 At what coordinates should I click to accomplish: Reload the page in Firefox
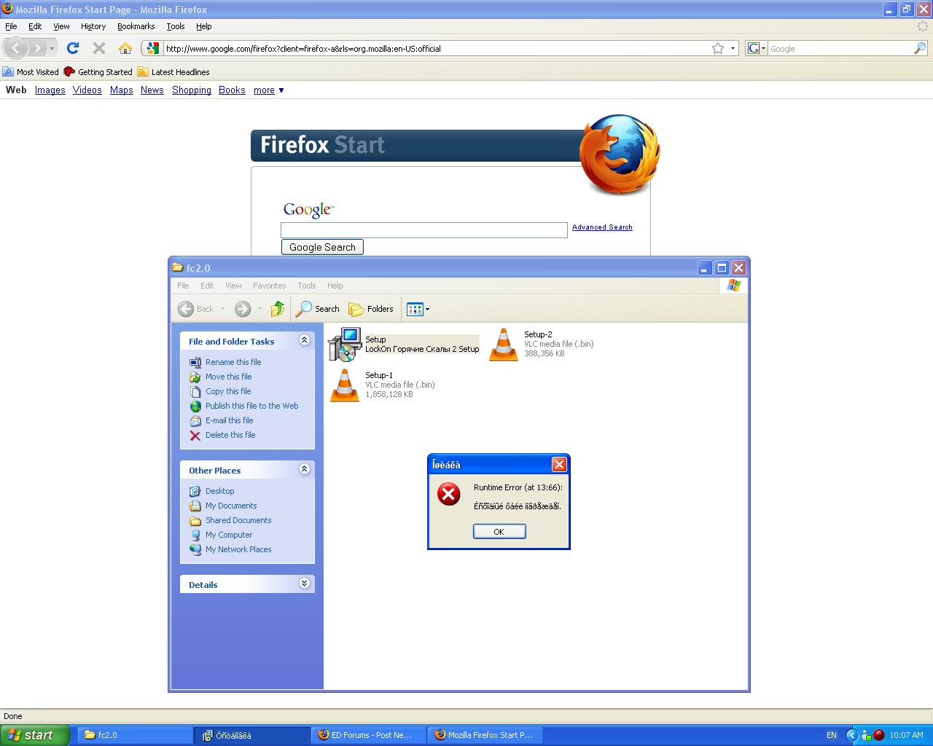pos(73,48)
